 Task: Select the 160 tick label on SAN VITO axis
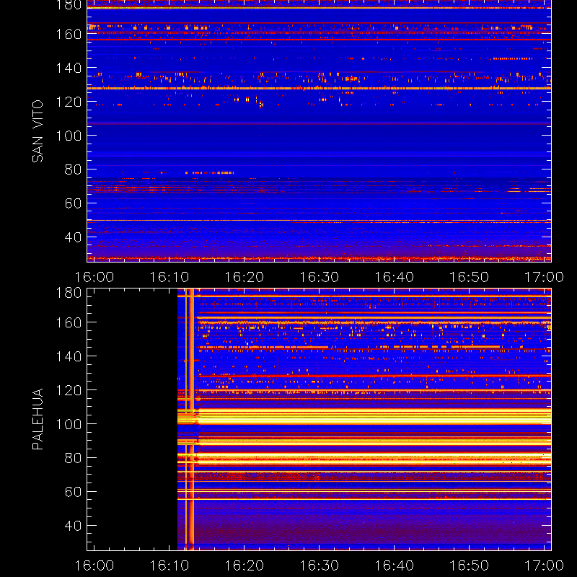[x=69, y=34]
